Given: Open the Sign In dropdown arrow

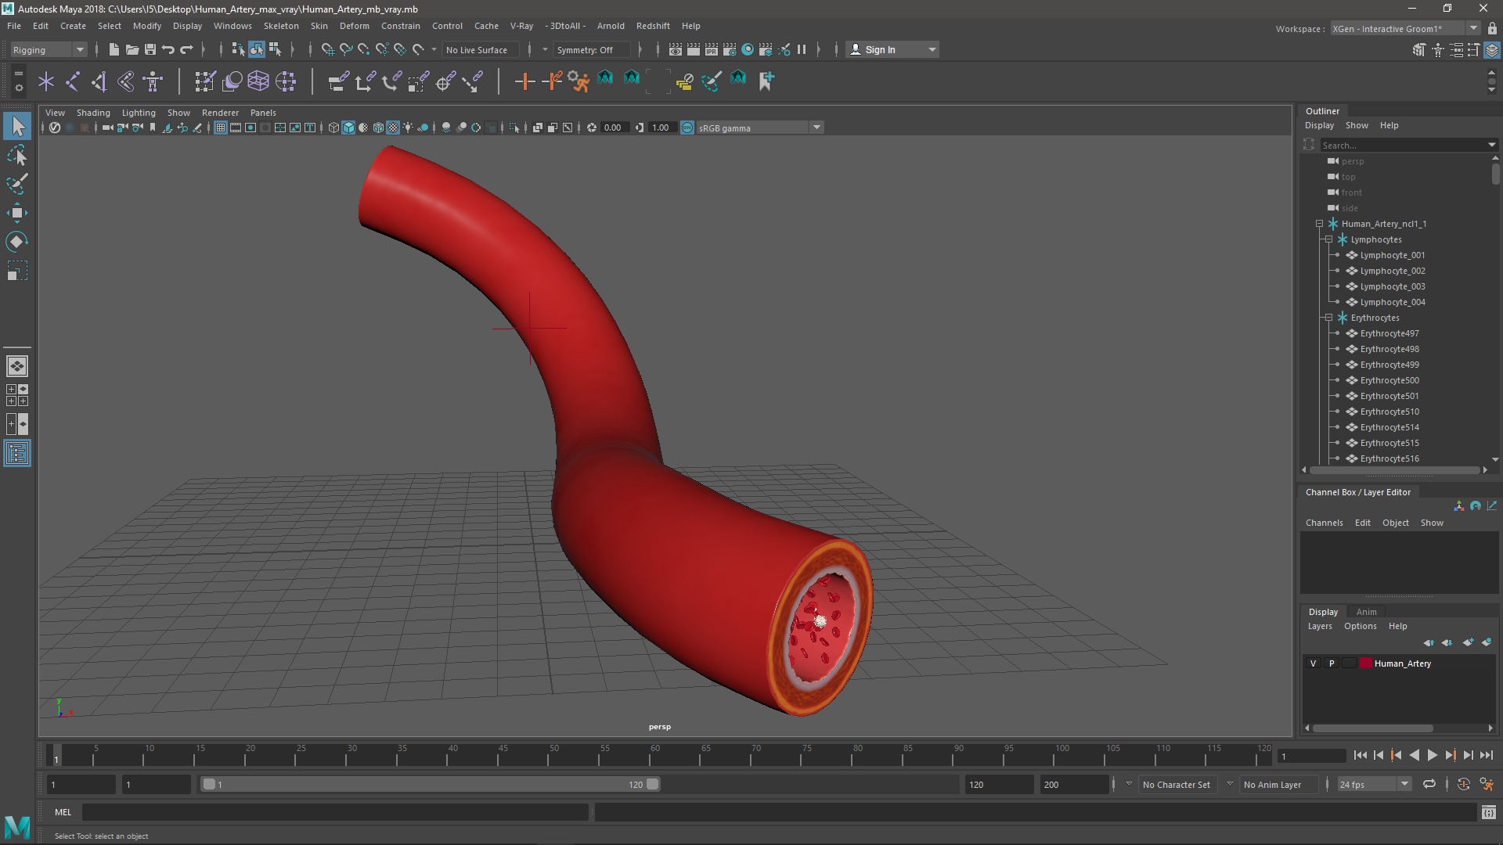Looking at the screenshot, I should point(932,49).
